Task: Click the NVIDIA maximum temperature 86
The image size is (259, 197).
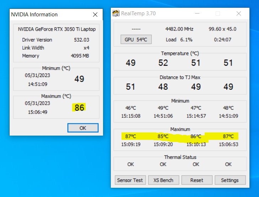Action: coord(79,108)
